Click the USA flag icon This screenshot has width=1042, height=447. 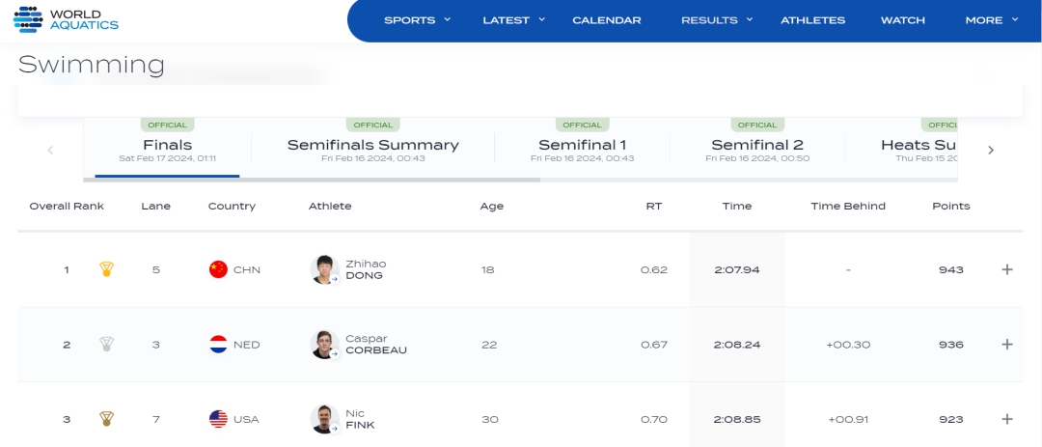click(x=218, y=419)
